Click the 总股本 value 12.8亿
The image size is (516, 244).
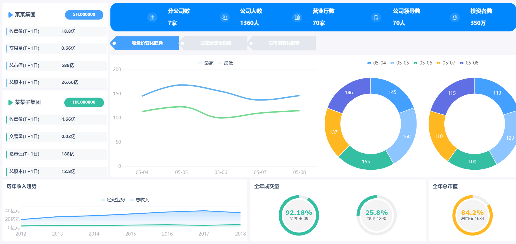tap(68, 172)
